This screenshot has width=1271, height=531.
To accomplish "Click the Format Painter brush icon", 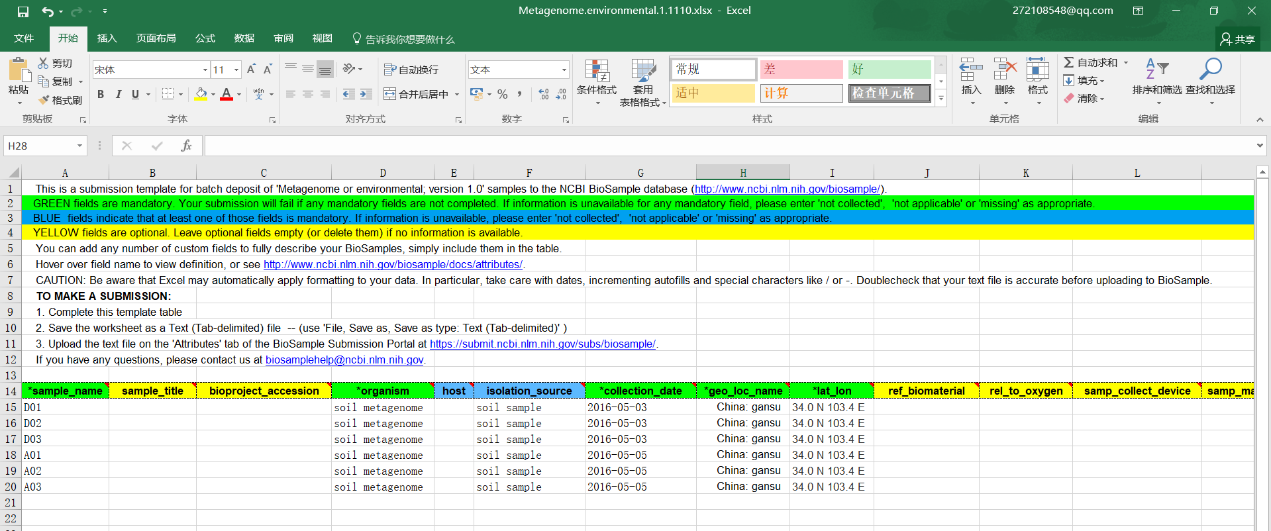I will 44,100.
